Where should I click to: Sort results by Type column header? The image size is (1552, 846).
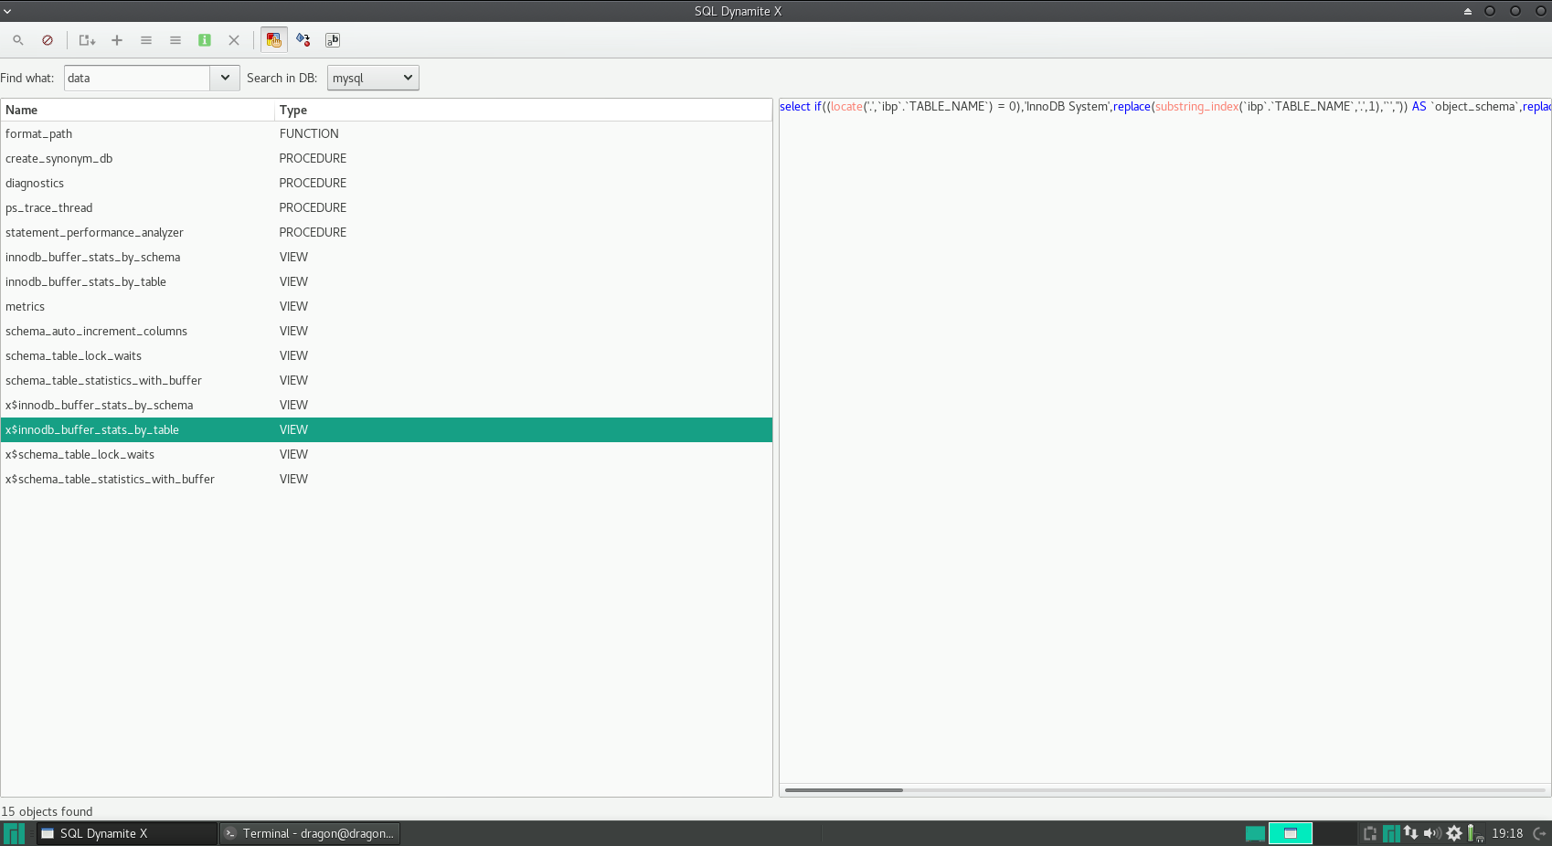coord(521,110)
